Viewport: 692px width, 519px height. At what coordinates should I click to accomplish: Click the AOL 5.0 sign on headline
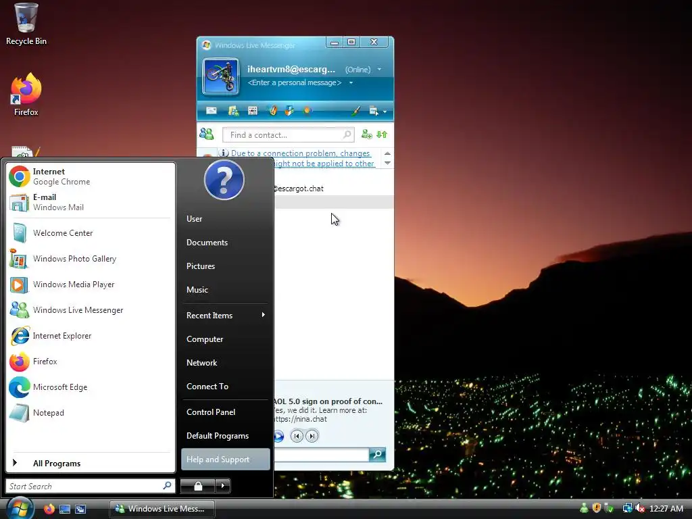328,401
